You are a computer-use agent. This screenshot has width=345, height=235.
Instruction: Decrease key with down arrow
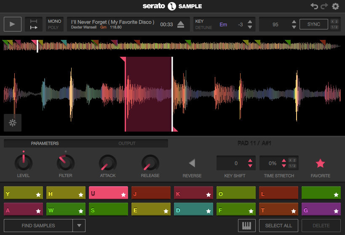coord(250,27)
